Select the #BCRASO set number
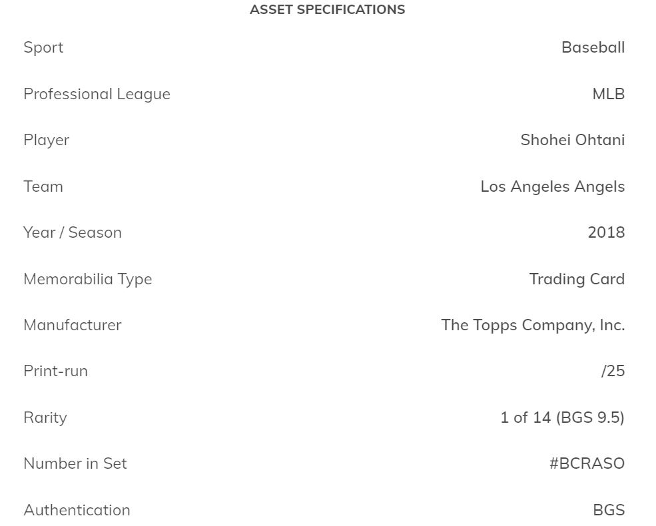Screen dimensions: 656x526 pos(587,463)
